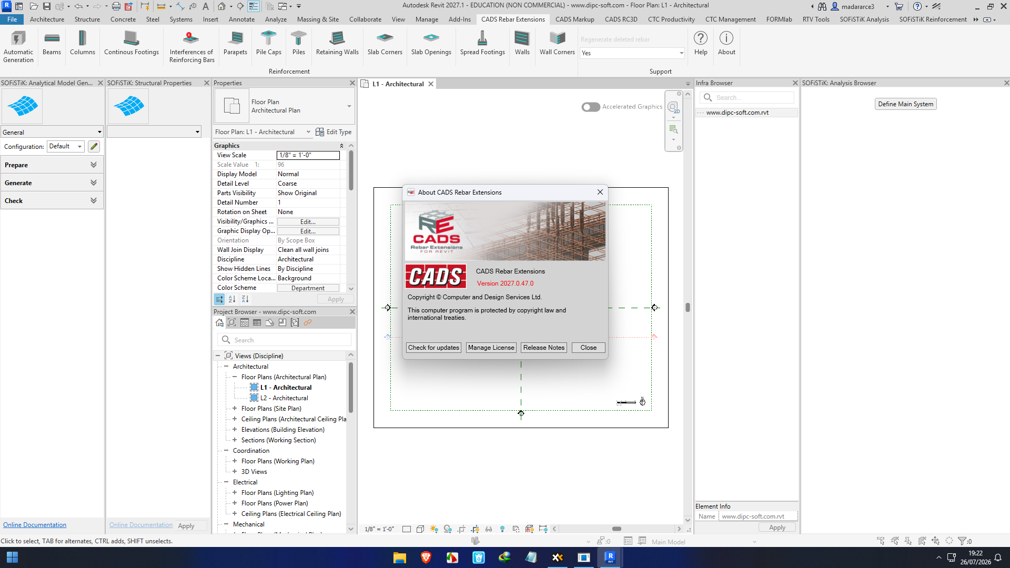This screenshot has height=568, width=1010.
Task: Toggle Accelerated Graphics switch
Action: 591,107
